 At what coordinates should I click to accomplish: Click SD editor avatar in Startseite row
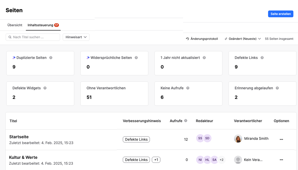pyautogui.click(x=207, y=138)
